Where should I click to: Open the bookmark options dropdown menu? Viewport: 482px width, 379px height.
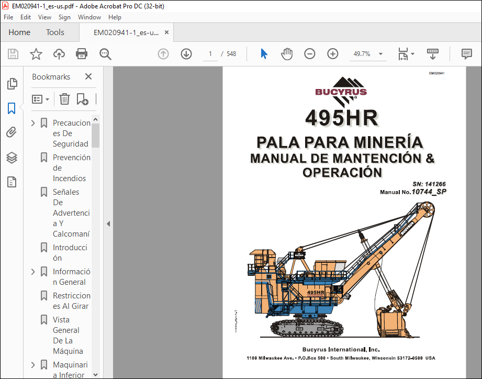(x=40, y=99)
